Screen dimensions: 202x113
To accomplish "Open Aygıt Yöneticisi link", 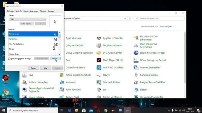I will 74,38.
